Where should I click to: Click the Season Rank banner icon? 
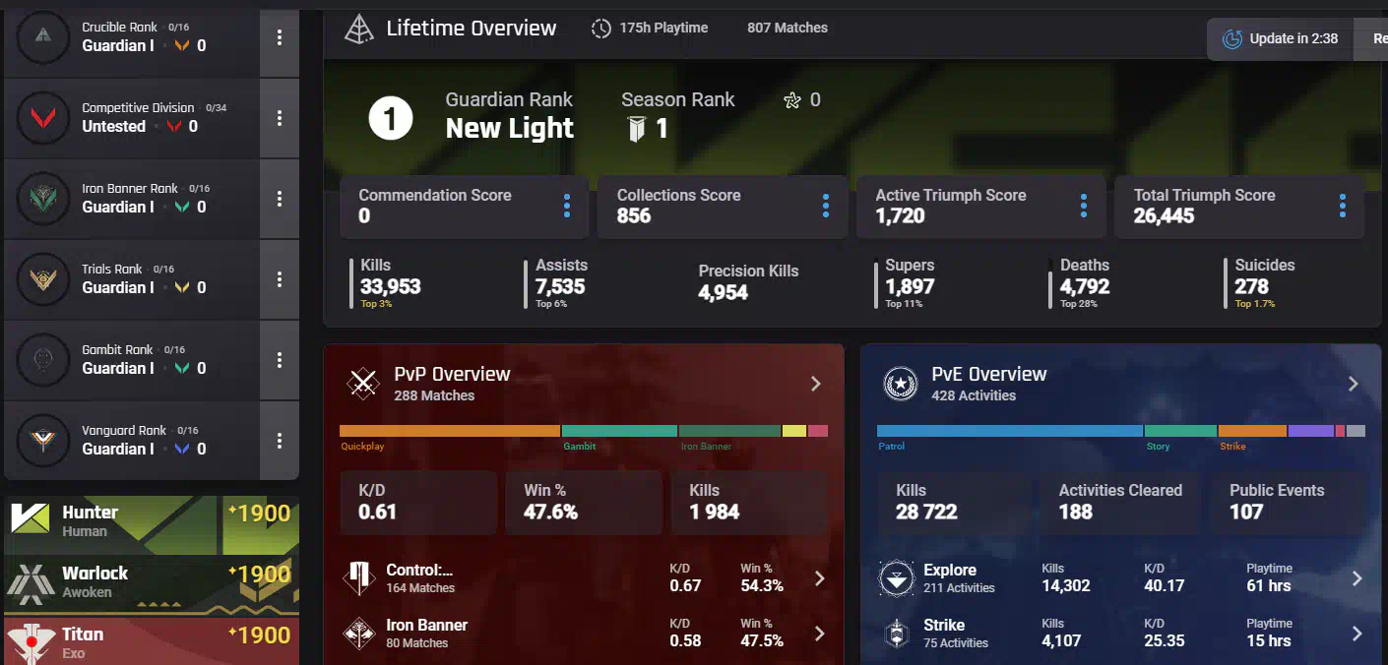636,128
